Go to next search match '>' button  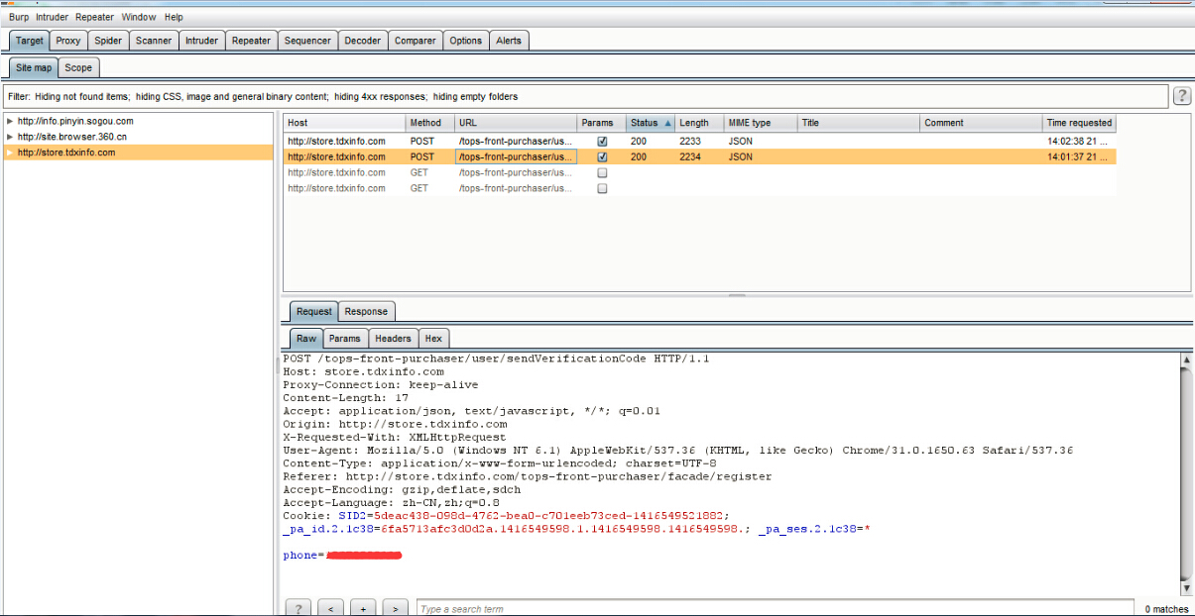pos(396,608)
